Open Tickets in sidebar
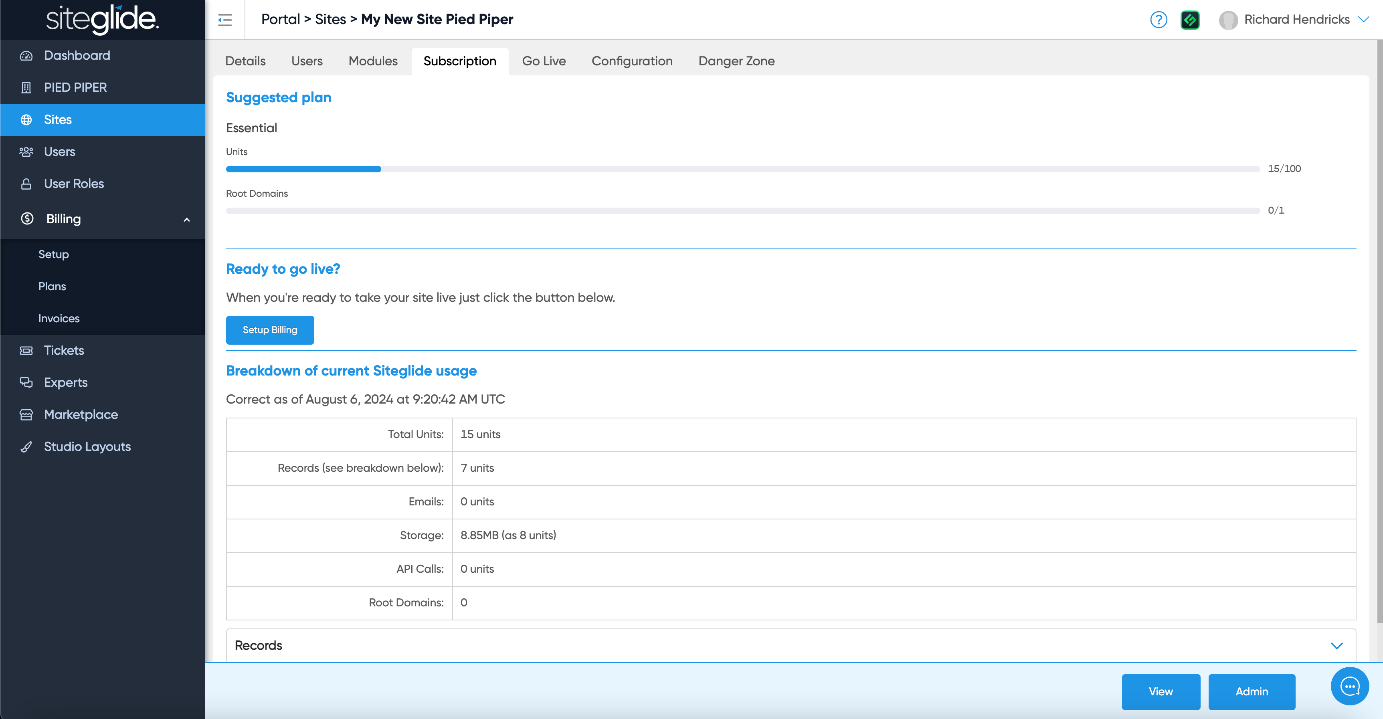 pyautogui.click(x=103, y=350)
